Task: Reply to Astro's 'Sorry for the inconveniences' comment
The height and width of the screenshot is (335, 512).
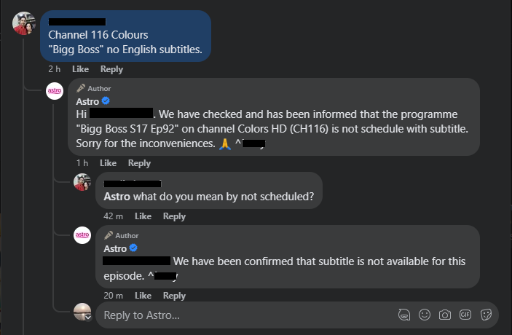Action: 139,163
